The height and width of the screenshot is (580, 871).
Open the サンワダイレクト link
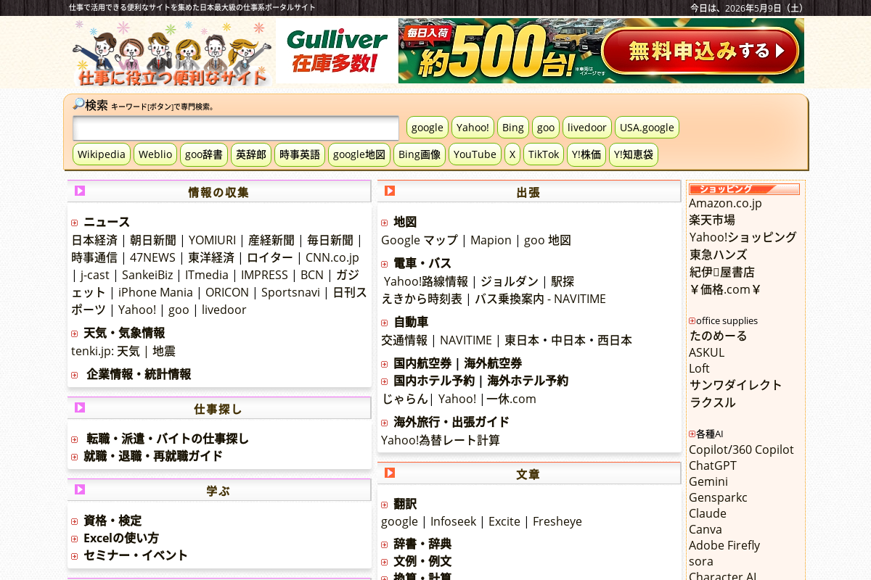pos(735,385)
